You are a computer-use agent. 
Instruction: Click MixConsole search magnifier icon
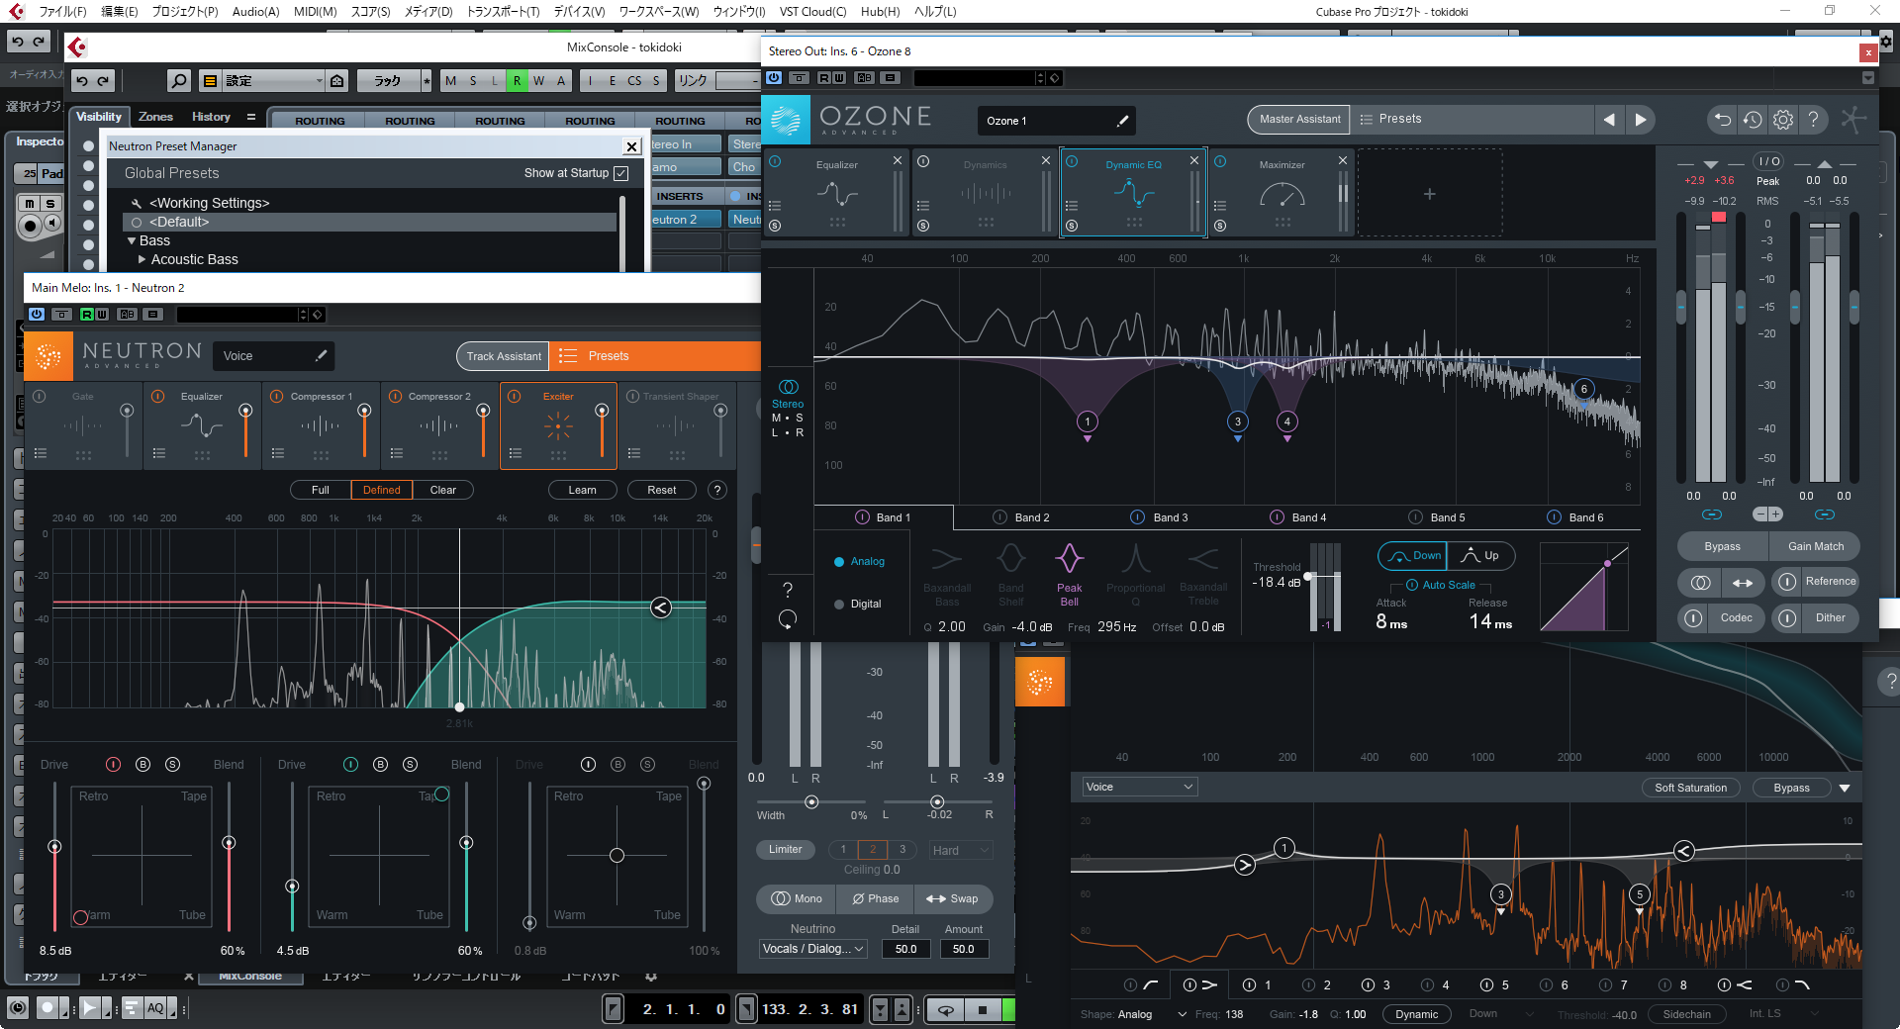(178, 80)
